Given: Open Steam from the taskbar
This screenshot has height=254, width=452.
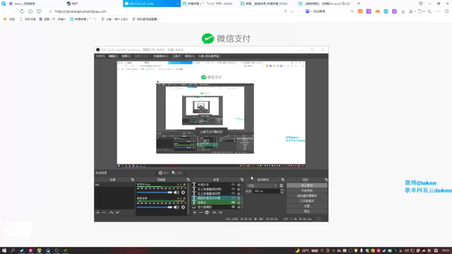Looking at the screenshot, I should tap(21, 251).
